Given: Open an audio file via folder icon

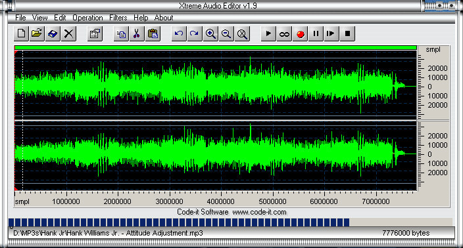Looking at the screenshot, I should 37,33.
